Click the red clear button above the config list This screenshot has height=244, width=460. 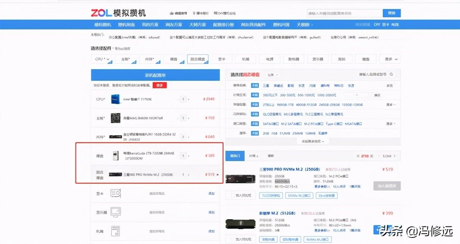(x=160, y=85)
